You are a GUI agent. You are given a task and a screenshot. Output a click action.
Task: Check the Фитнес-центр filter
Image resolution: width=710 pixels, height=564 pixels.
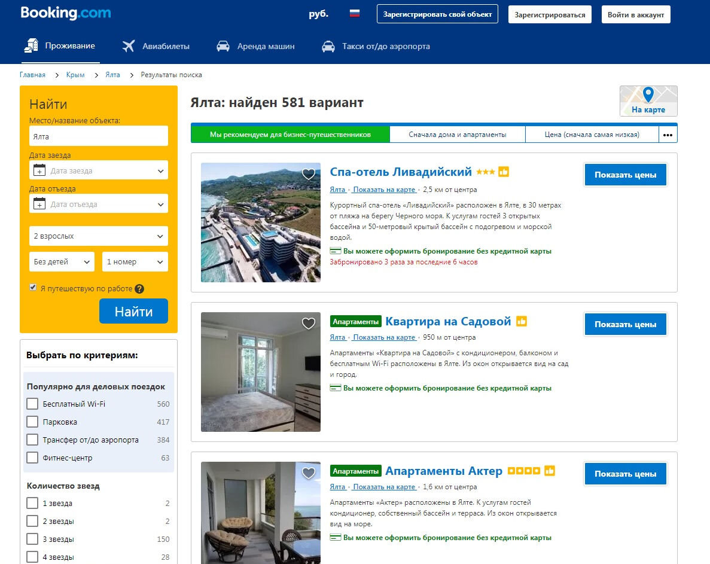[32, 458]
